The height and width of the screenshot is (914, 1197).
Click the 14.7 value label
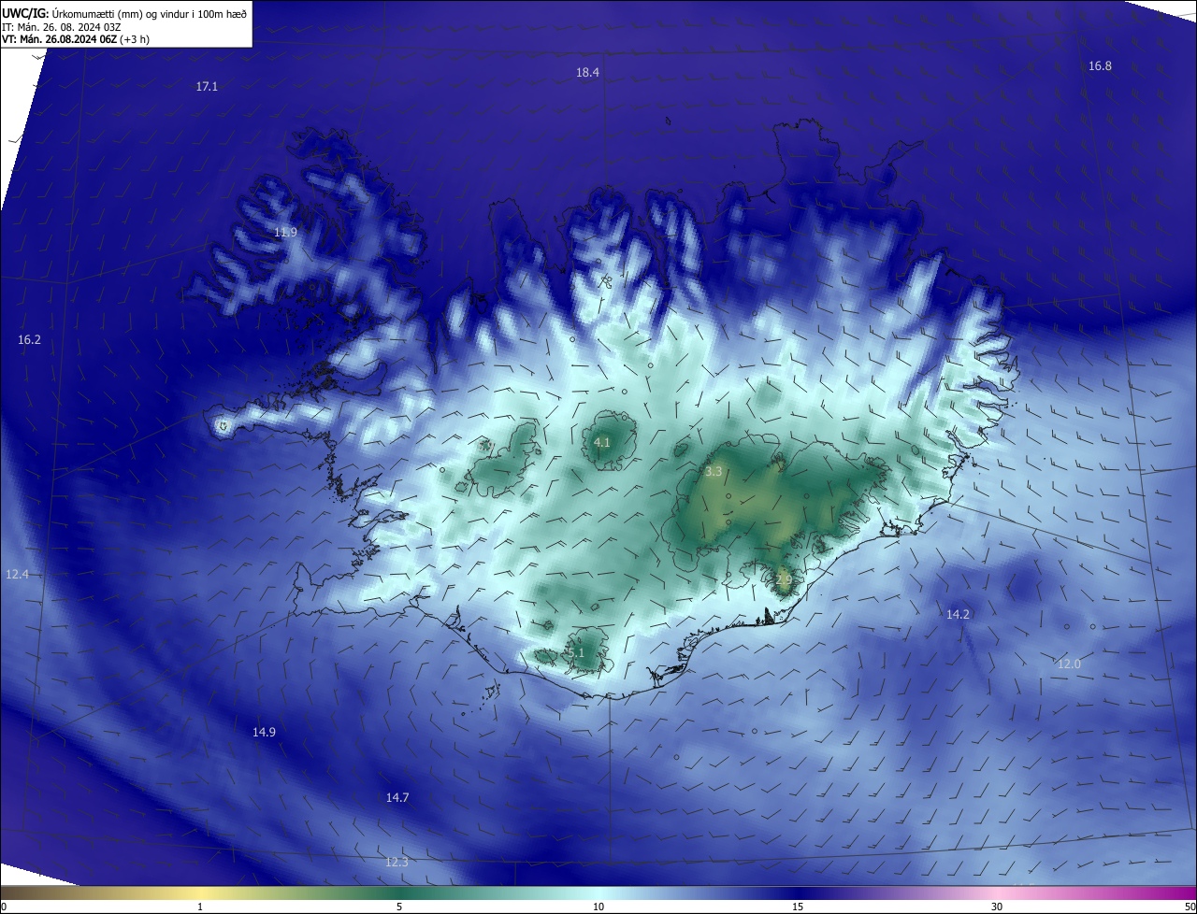(397, 797)
